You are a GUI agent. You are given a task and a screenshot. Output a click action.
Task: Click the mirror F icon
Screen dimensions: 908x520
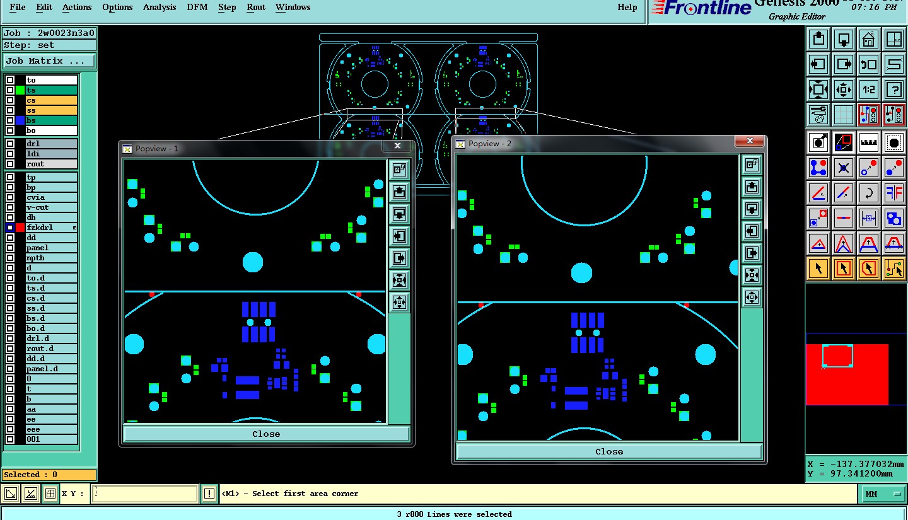coord(893,193)
